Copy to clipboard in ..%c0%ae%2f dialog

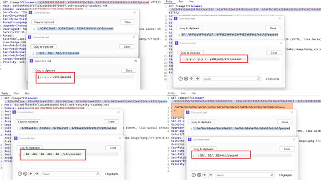(28, 122)
